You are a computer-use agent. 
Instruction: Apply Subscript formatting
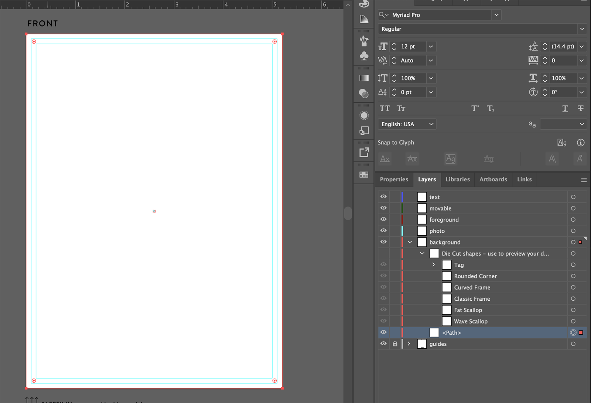tap(491, 108)
